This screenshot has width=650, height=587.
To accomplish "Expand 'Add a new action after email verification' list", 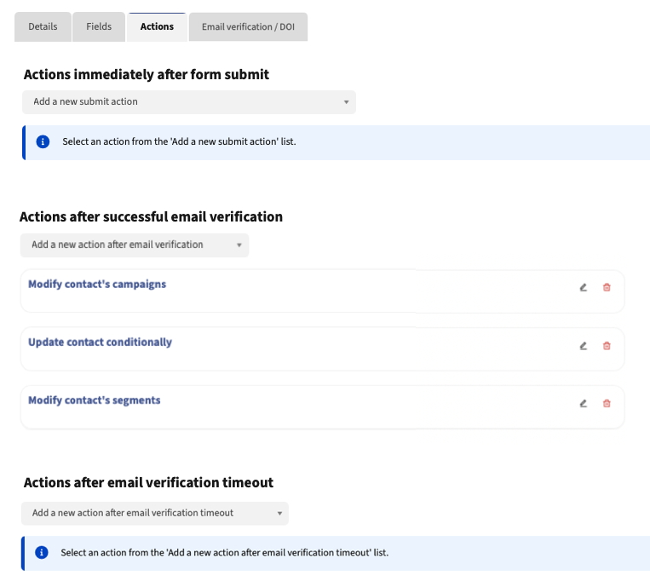I will point(135,245).
